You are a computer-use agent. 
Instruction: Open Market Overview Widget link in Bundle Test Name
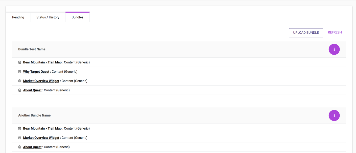click(x=41, y=81)
